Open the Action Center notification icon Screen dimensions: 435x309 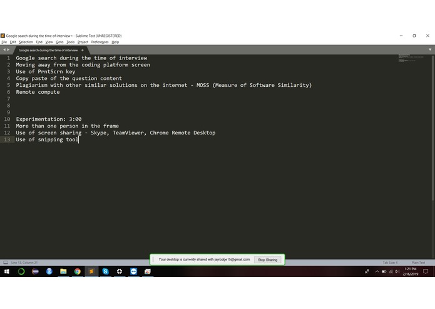tap(426, 271)
